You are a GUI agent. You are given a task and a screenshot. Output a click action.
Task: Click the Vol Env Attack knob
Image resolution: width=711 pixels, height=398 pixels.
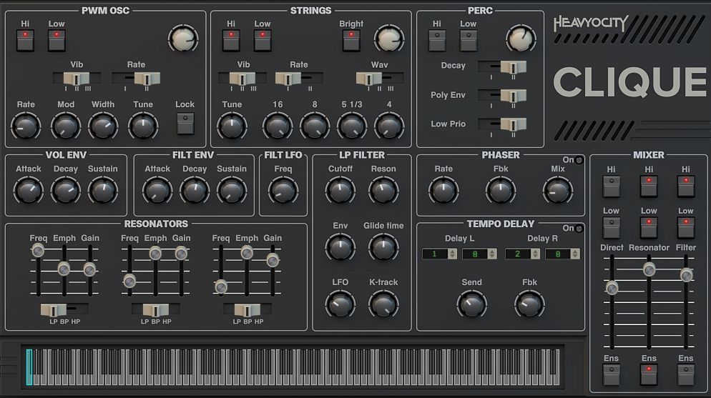coord(29,191)
